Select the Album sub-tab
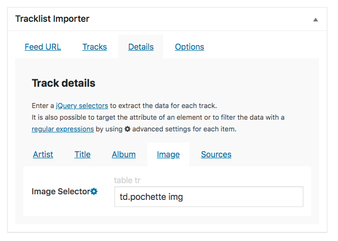The image size is (338, 241). click(124, 154)
